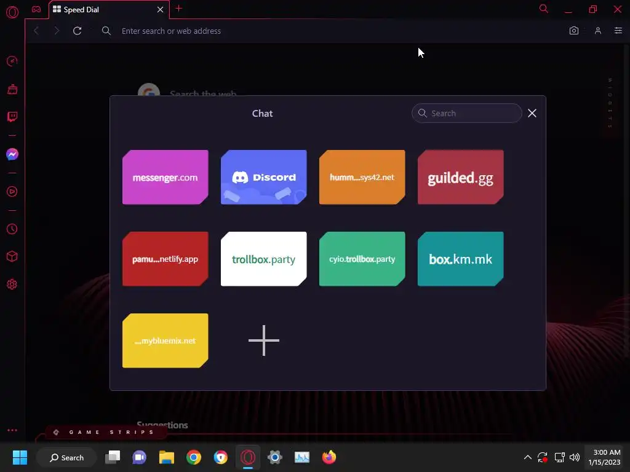Close the Chat folder dialog
The width and height of the screenshot is (630, 472).
pyautogui.click(x=532, y=113)
